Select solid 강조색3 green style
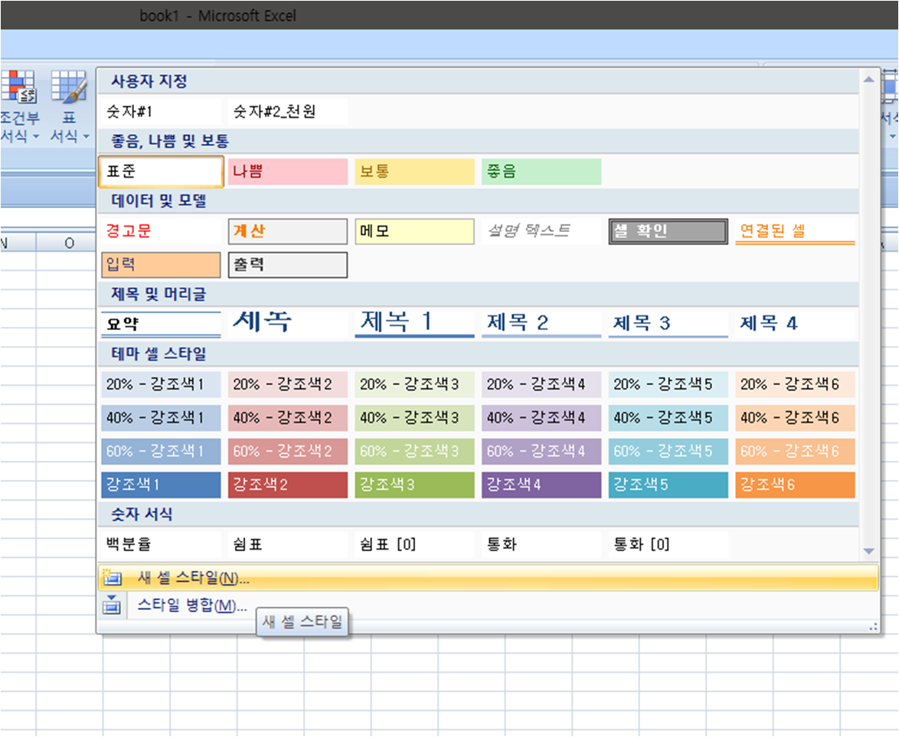The width and height of the screenshot is (899, 737). (x=414, y=485)
